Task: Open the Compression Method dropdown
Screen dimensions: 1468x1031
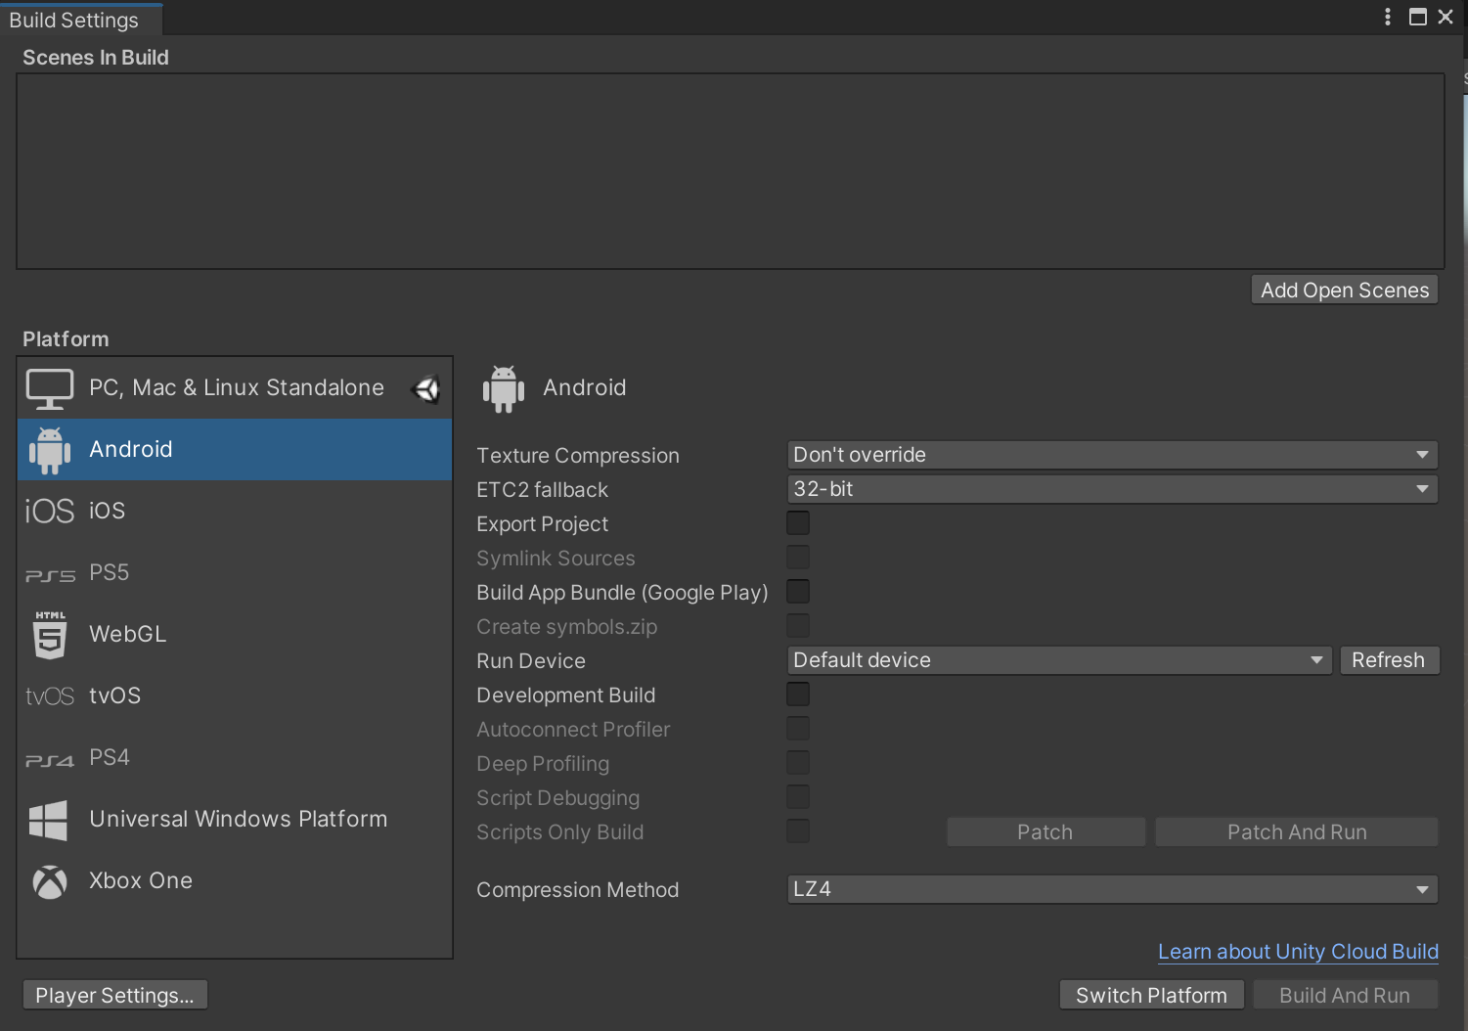Action: (x=1112, y=889)
